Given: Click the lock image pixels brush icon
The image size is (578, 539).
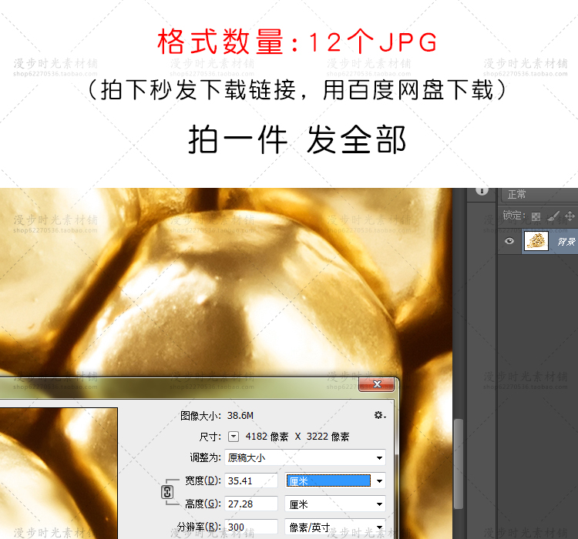Looking at the screenshot, I should [x=553, y=216].
